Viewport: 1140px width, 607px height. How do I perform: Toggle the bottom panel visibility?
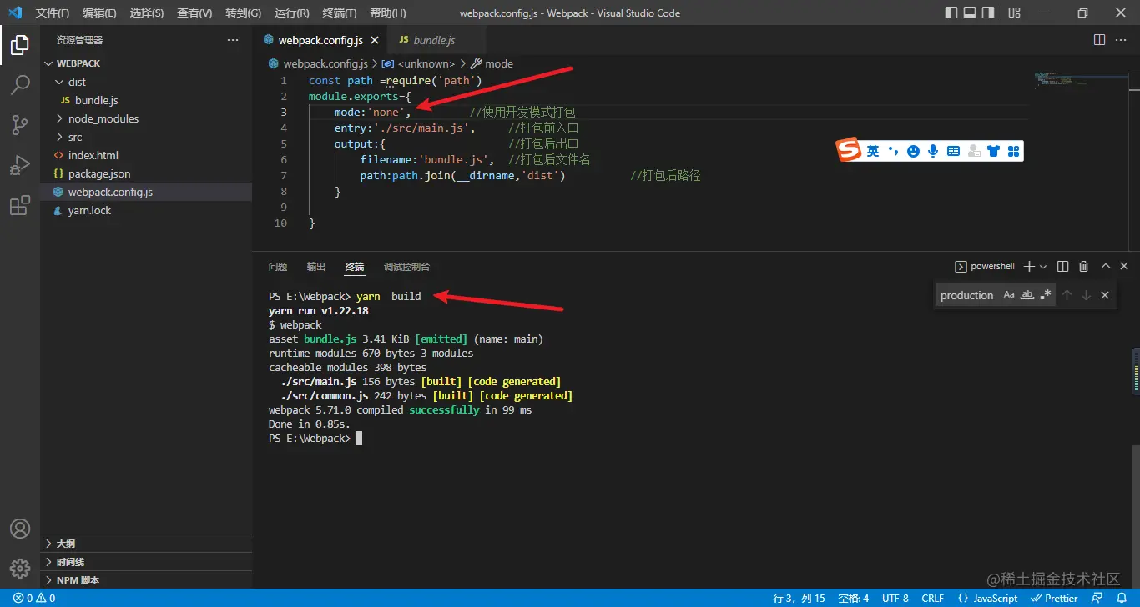coord(970,13)
